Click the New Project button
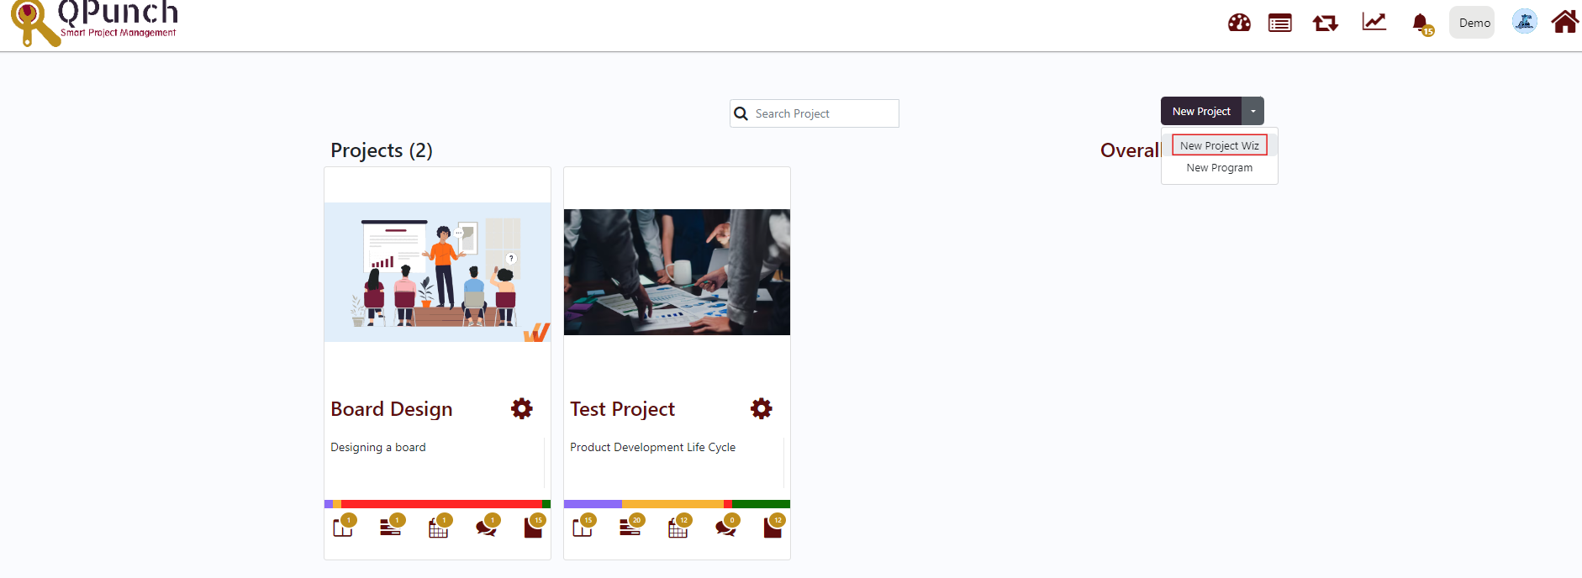Image resolution: width=1582 pixels, height=578 pixels. (x=1201, y=111)
